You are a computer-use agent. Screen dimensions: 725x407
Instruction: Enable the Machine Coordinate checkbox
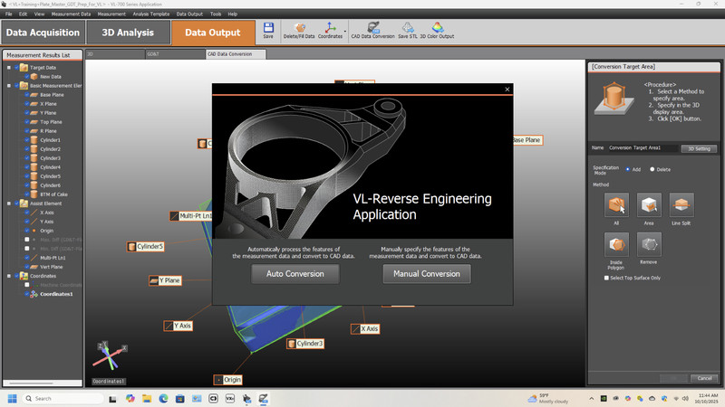pyautogui.click(x=27, y=285)
